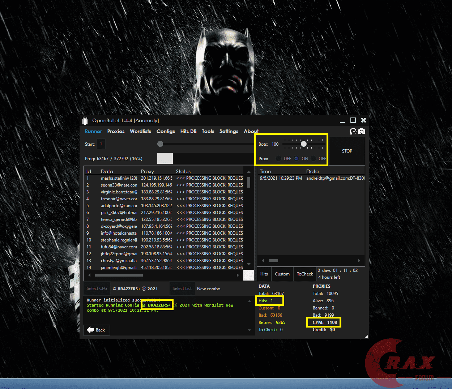Select the proxy cell 103.145.203.122 in row 5
The image size is (452, 389).
point(156,206)
